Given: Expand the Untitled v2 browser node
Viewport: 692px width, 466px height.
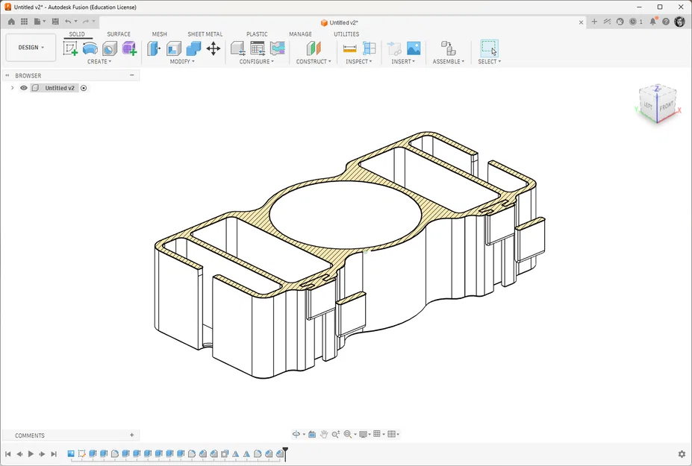Looking at the screenshot, I should (13, 88).
